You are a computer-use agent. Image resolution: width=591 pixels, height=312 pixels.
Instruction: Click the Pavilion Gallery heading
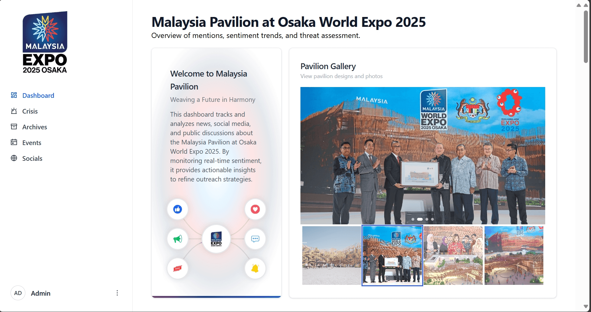pos(328,66)
